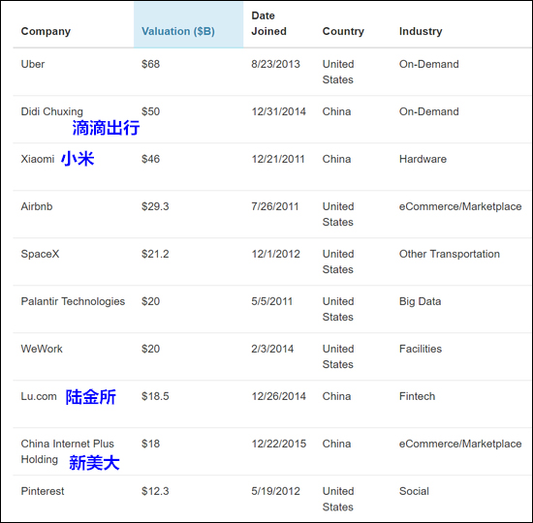533x523 pixels.
Task: Click the 5/19/2012 date cell
Action: [x=275, y=491]
